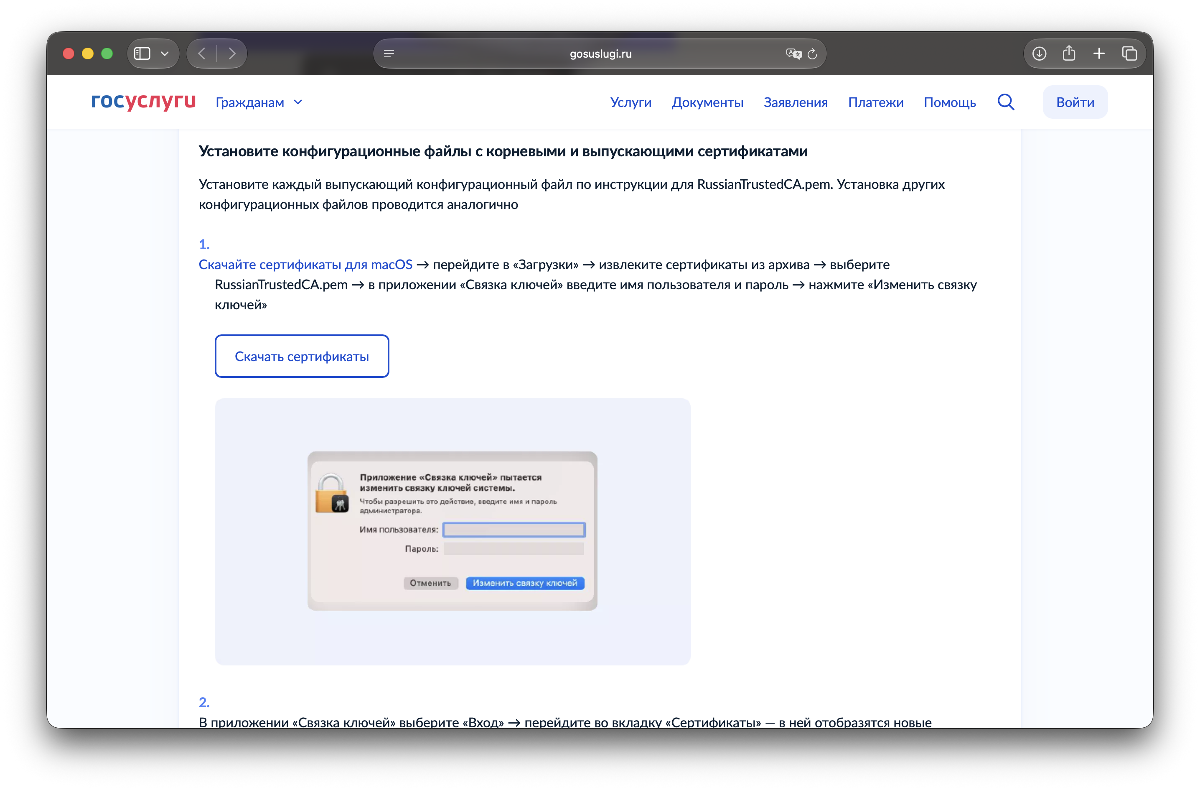Screen dimensions: 1200x790
Task: Expand the Гражданам dropdown
Action: (x=259, y=102)
